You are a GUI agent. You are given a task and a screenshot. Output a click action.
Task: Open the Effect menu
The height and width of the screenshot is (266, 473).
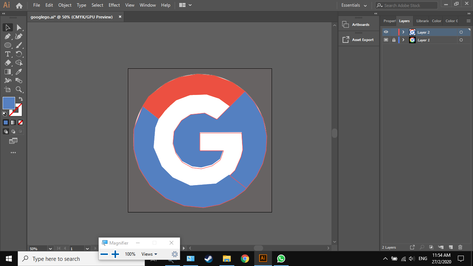(114, 5)
